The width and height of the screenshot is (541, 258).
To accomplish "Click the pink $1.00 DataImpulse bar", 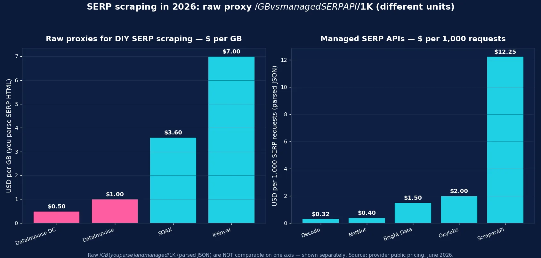I will (x=115, y=211).
